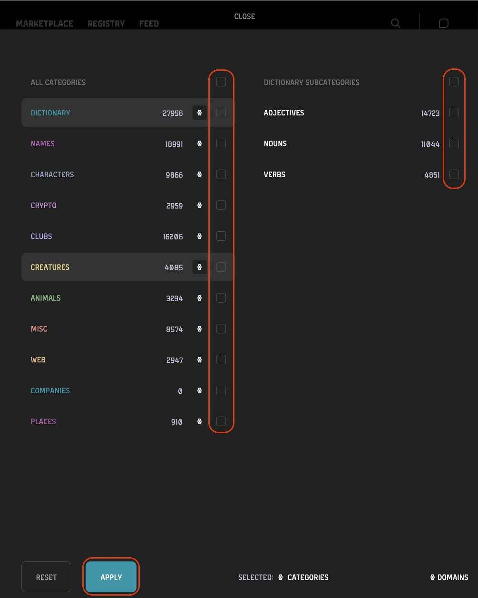Viewport: 478px width, 598px height.
Task: Check the select-all categories checkbox
Action: click(x=221, y=82)
